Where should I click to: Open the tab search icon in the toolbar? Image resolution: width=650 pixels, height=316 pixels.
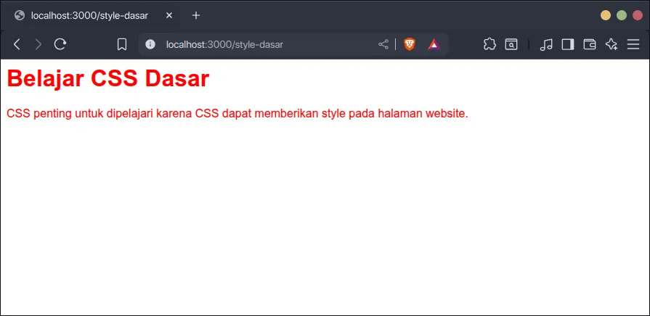(511, 44)
